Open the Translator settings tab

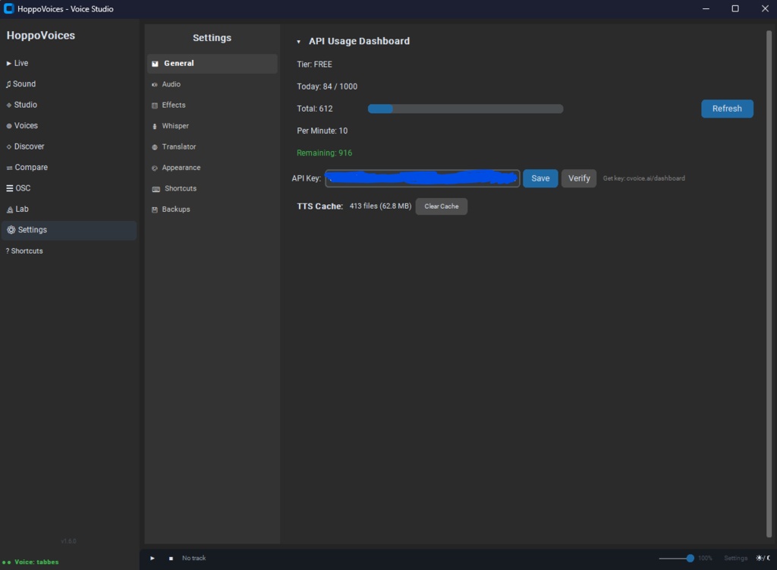tap(212, 146)
